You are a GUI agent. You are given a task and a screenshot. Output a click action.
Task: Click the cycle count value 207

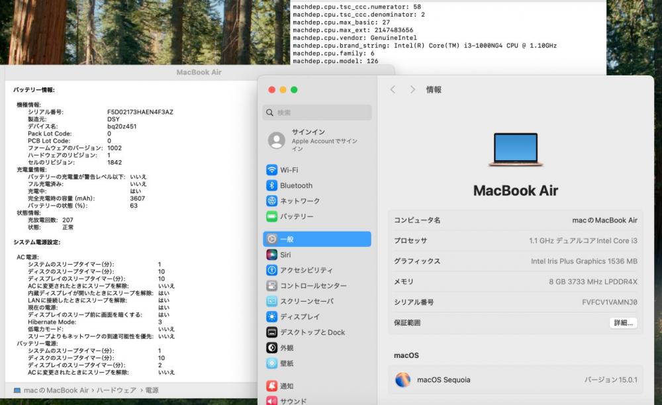68,220
